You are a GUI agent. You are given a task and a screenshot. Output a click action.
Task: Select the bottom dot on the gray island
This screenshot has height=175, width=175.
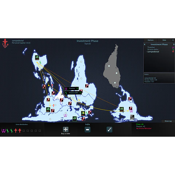(x=115, y=83)
